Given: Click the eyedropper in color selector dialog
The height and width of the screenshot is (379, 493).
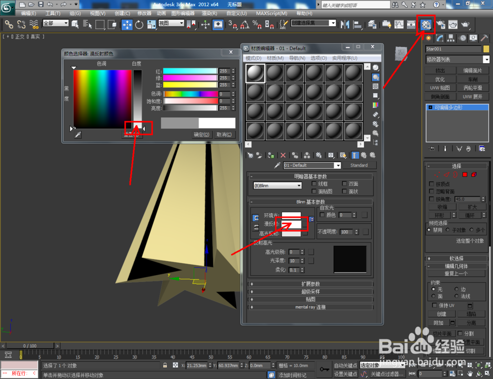Looking at the screenshot, I should pyautogui.click(x=78, y=135).
